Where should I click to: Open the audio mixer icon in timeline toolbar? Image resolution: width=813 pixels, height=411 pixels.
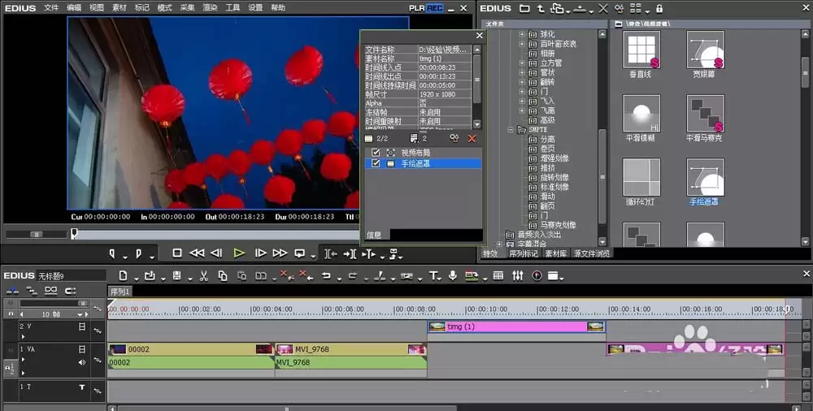(x=517, y=276)
